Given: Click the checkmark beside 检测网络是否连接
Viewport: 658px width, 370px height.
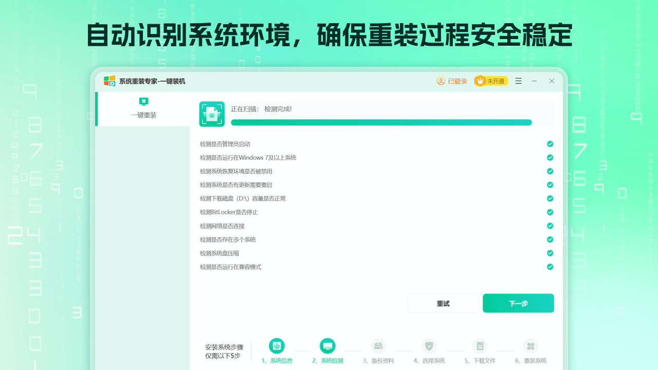Looking at the screenshot, I should pos(550,226).
